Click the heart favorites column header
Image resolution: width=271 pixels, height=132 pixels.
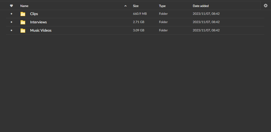click(x=11, y=6)
